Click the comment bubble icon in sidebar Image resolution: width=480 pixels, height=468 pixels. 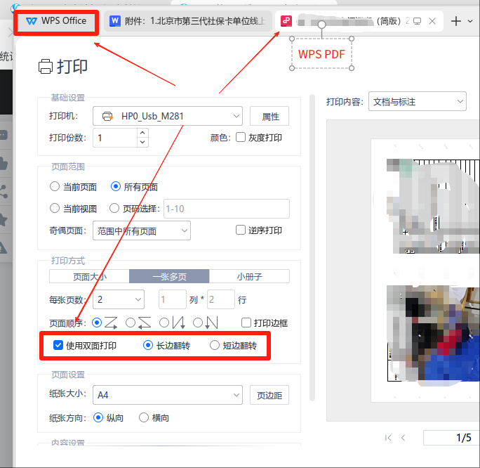coord(4,135)
